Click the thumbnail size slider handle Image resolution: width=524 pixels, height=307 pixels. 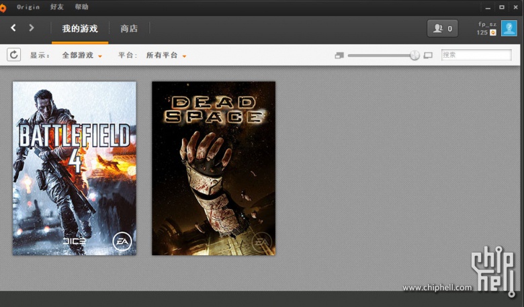tap(414, 55)
